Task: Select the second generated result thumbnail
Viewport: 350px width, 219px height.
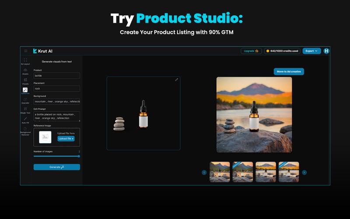Action: [x=243, y=172]
